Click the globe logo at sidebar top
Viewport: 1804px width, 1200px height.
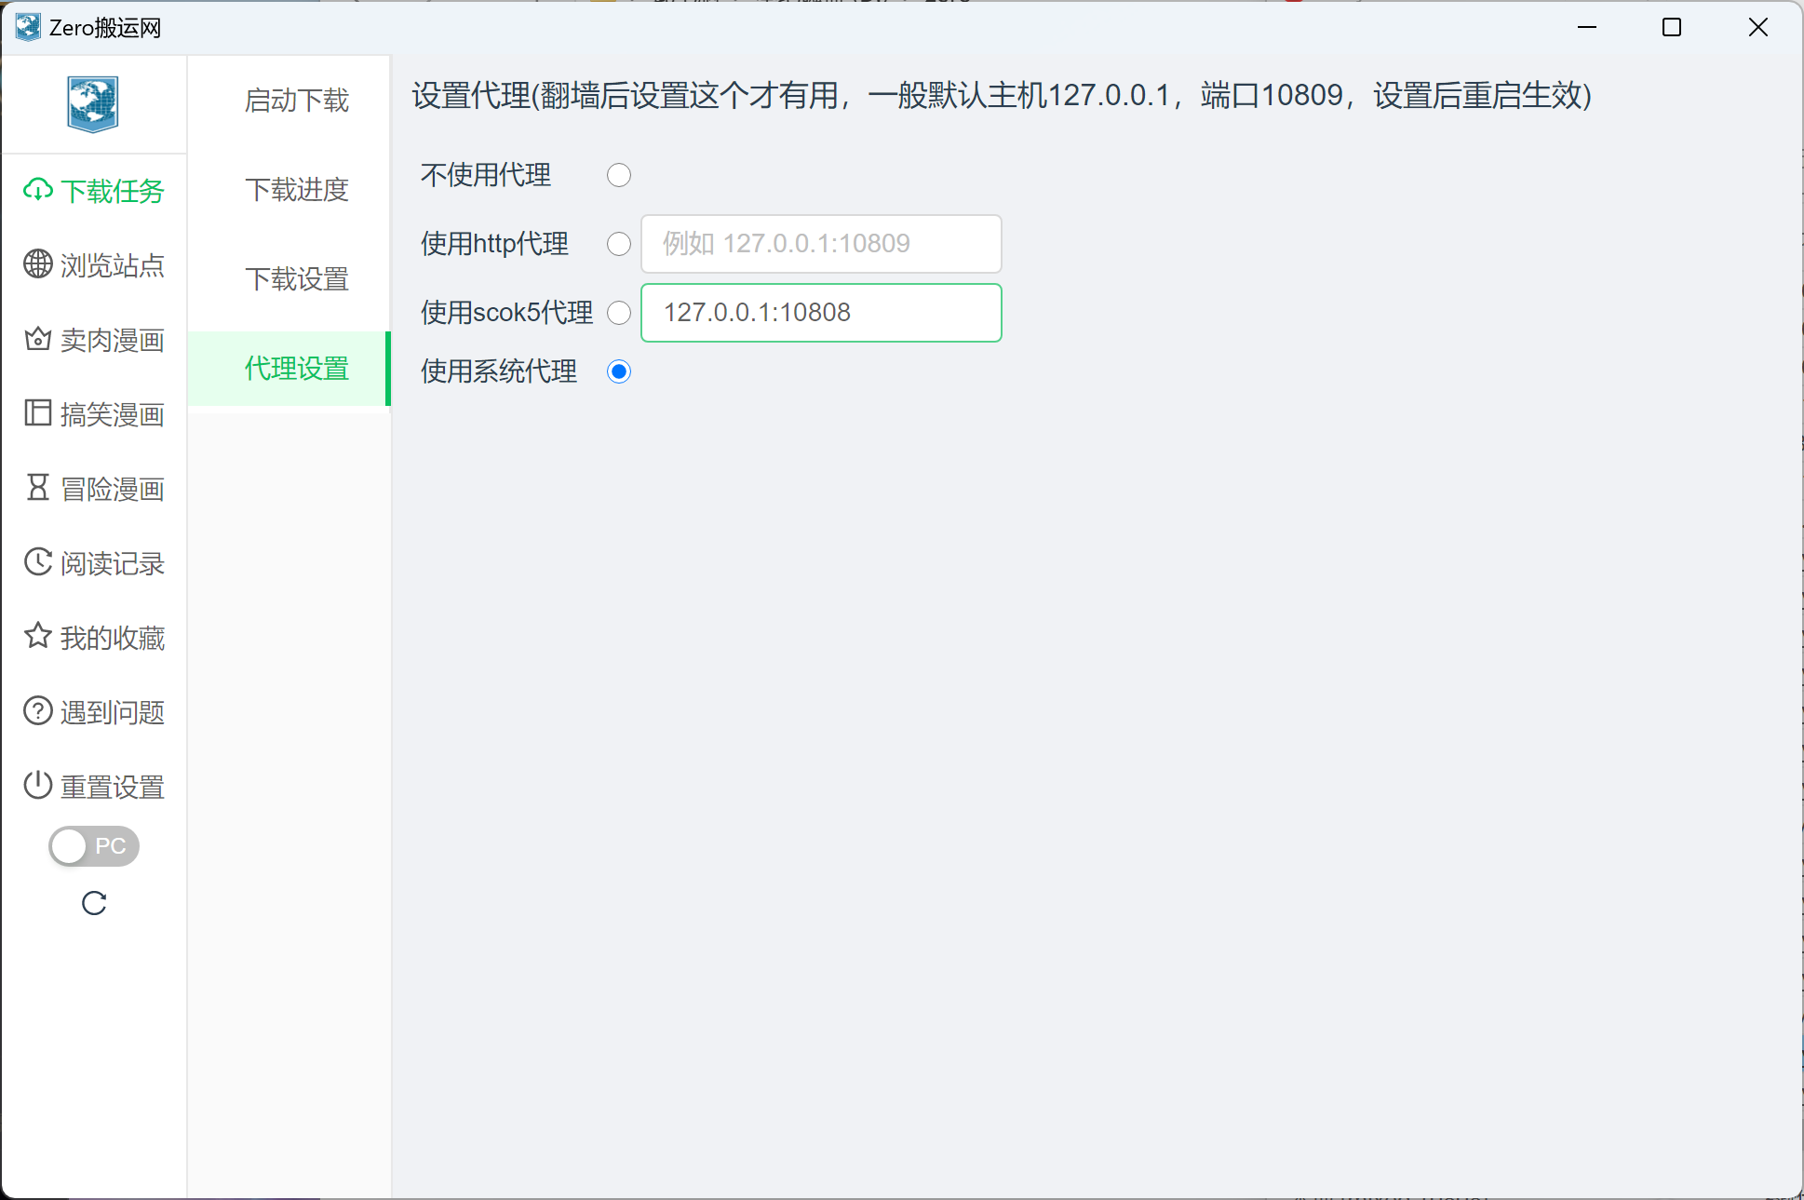(93, 103)
